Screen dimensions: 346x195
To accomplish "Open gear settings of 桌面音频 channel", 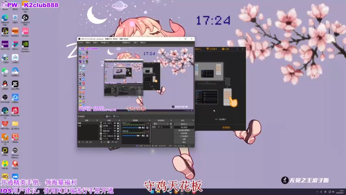I will point(147,136).
